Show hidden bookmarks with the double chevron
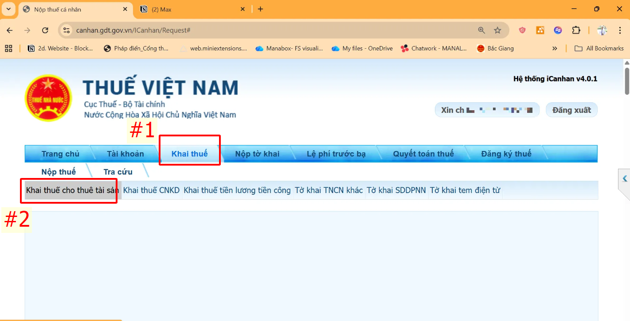 coord(555,48)
